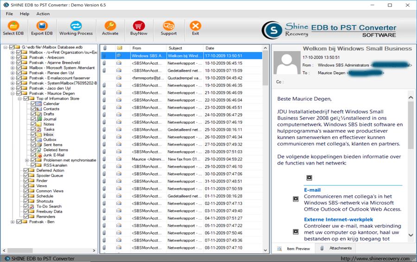Viewport: 417px width, 262px height.
Task: Select the Tasks folder icon
Action: [x=39, y=129]
